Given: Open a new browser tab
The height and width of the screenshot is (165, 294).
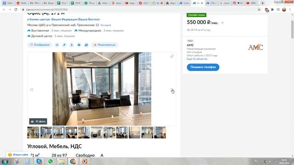Looking at the screenshot, I should point(262,3).
